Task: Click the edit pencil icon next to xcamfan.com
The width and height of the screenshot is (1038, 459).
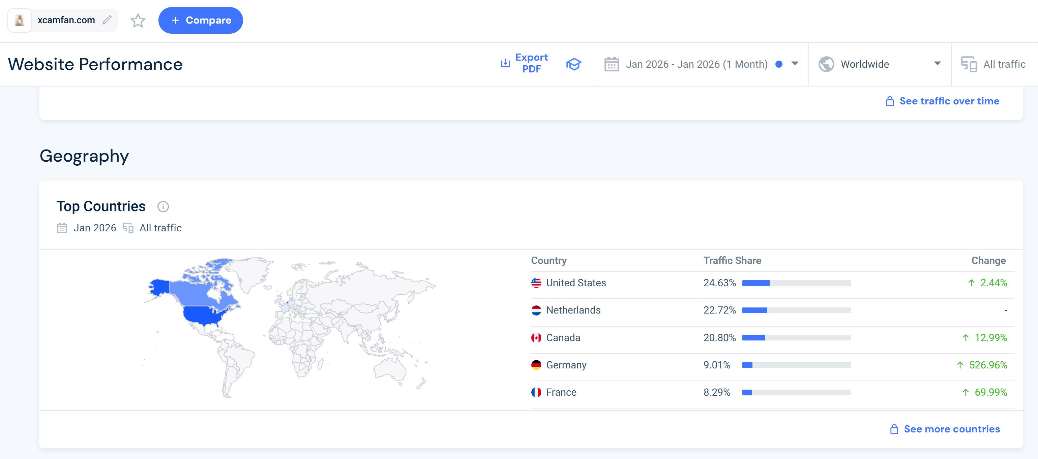Action: point(107,20)
